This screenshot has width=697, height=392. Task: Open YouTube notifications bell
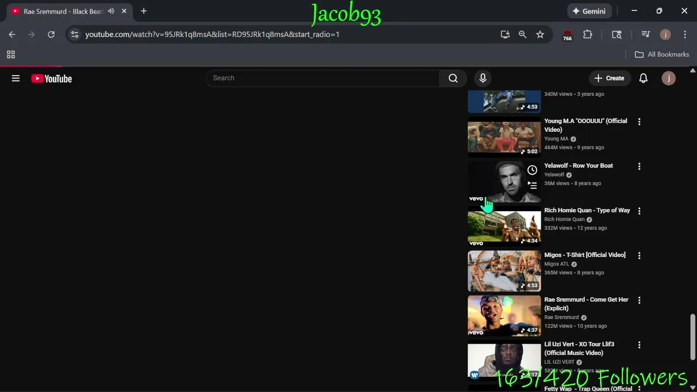pyautogui.click(x=643, y=78)
